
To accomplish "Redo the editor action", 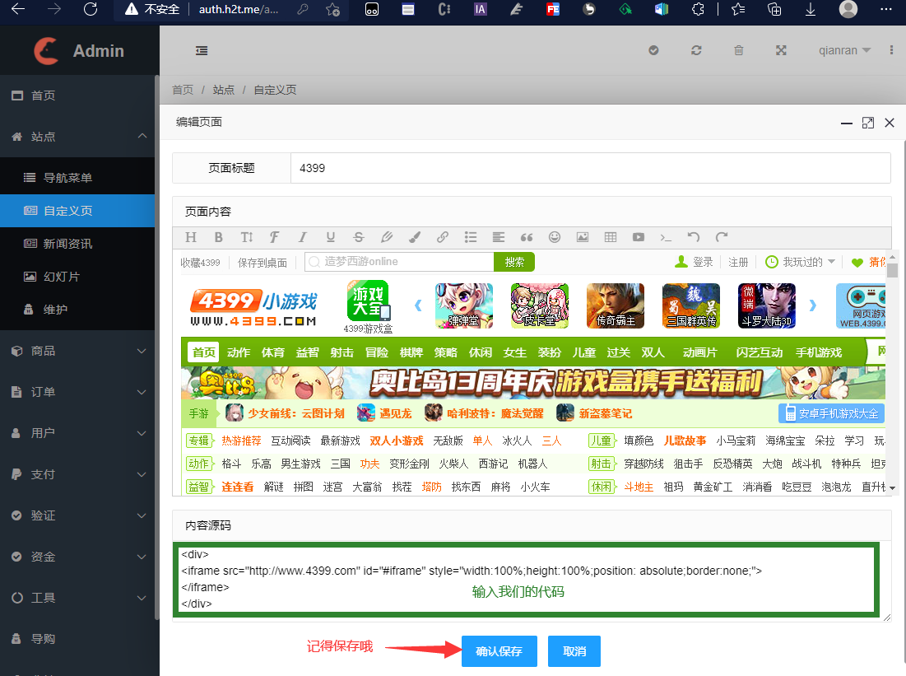I will coord(721,237).
